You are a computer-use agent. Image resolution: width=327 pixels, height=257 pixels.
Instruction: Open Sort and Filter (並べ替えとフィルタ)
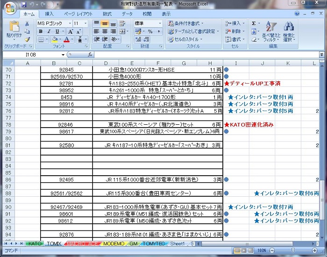pos(271,31)
